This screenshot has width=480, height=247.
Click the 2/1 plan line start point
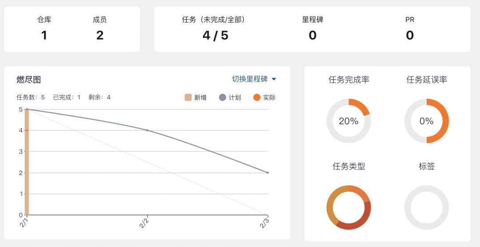point(27,109)
